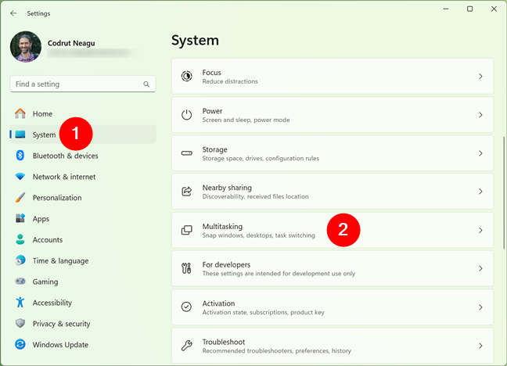The height and width of the screenshot is (366, 507).
Task: Expand the Activation row chevron
Action: click(x=480, y=307)
